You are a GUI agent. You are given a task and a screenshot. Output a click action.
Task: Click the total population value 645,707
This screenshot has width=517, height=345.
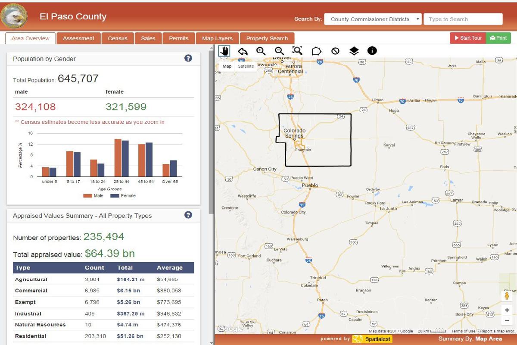tap(78, 78)
